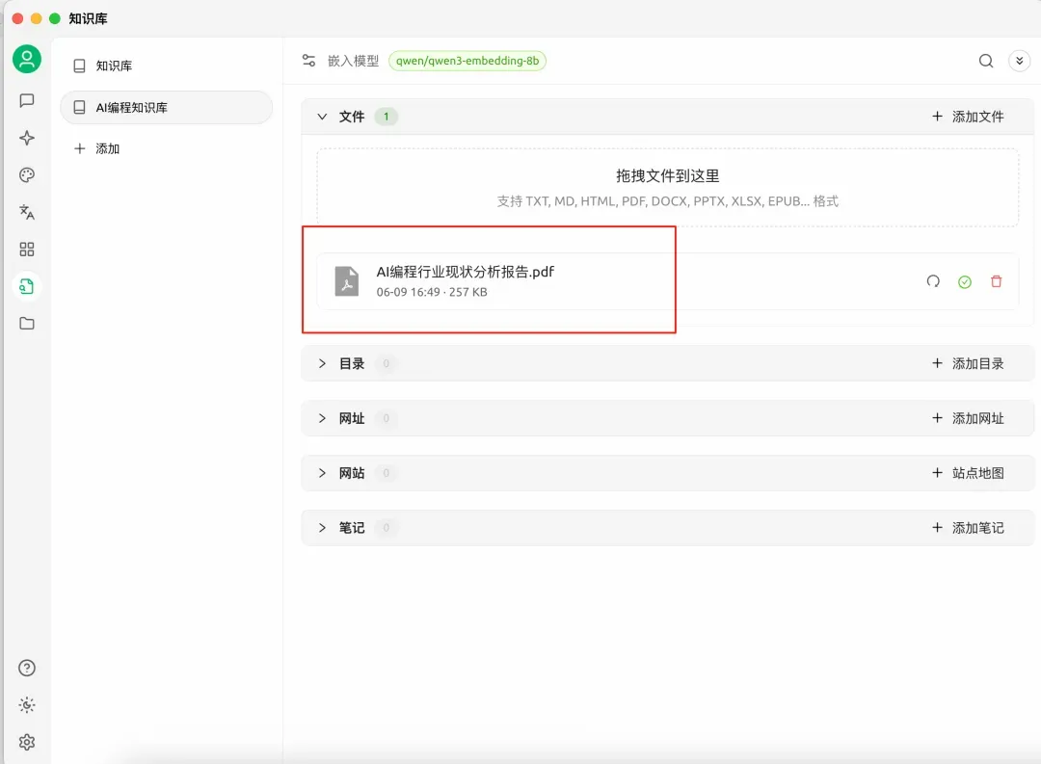The height and width of the screenshot is (764, 1041).
Task: Open the user avatar profile
Action: point(27,59)
